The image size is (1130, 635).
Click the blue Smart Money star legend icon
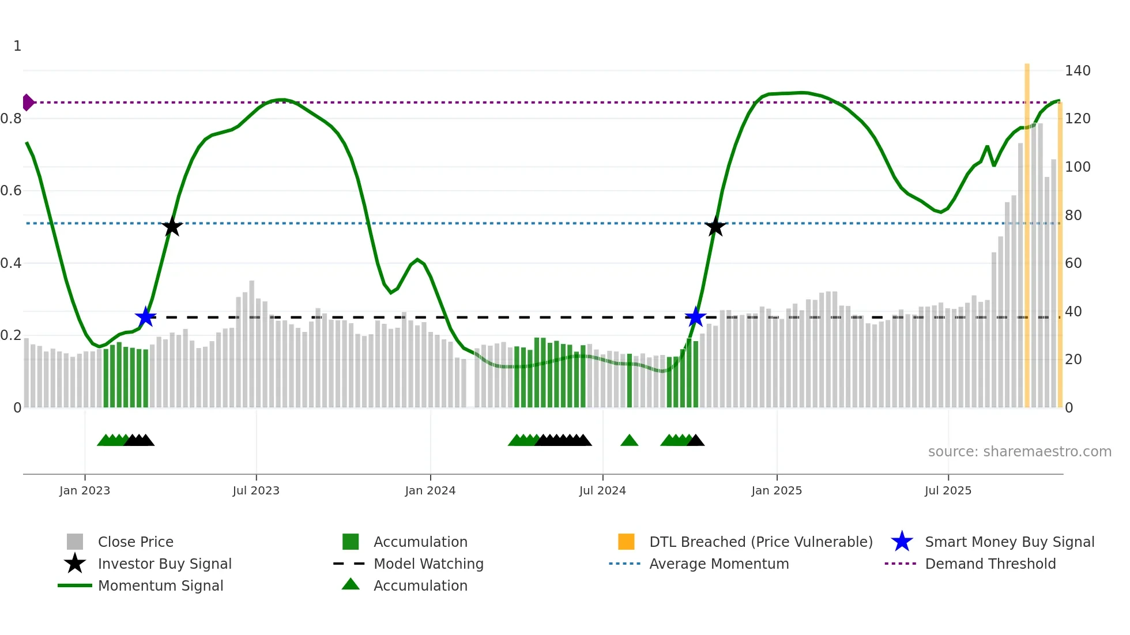click(x=902, y=542)
